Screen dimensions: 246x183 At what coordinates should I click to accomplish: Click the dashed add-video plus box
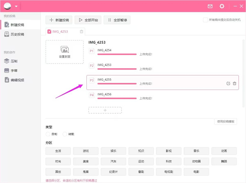[x=105, y=110]
